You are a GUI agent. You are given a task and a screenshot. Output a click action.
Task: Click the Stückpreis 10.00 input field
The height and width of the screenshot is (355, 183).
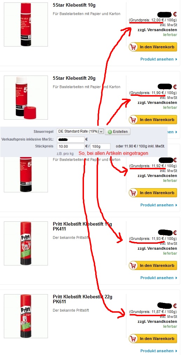(x=71, y=147)
